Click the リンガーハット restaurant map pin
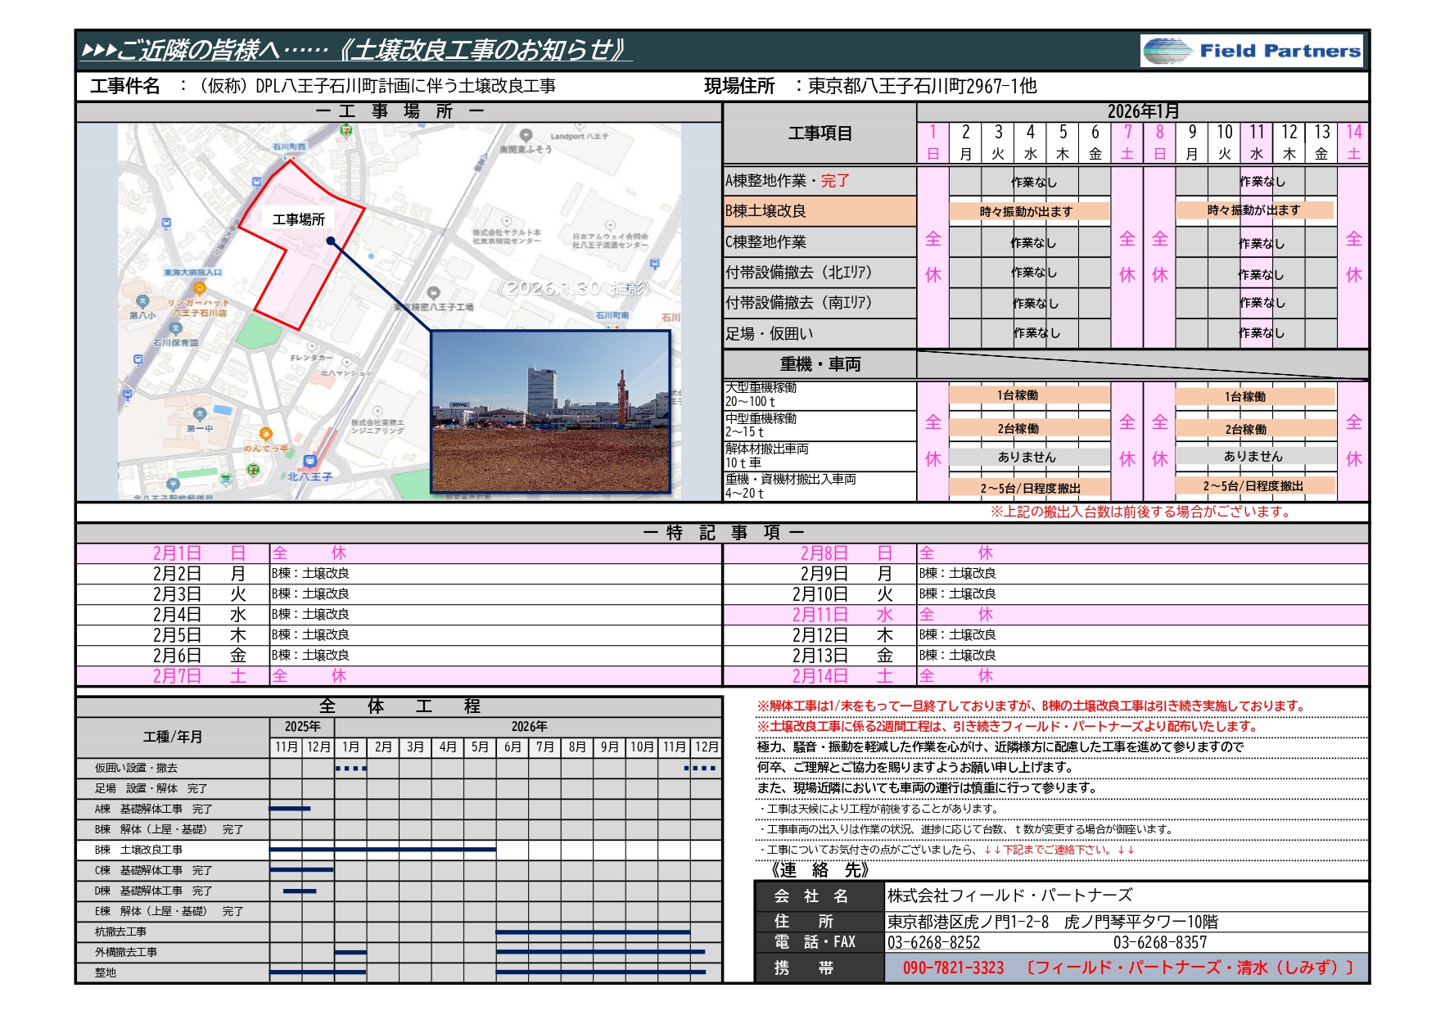1436x1015 pixels. click(199, 289)
